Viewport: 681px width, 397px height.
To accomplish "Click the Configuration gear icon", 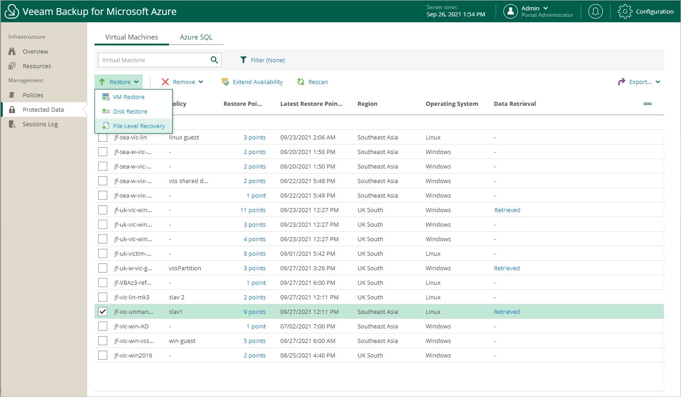I will (x=625, y=11).
